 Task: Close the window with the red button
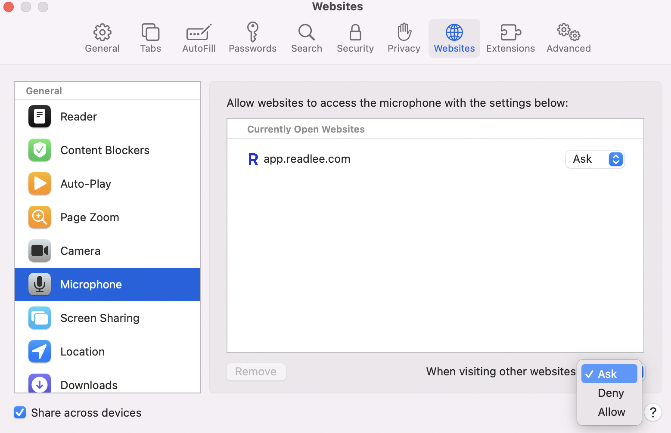pos(9,7)
